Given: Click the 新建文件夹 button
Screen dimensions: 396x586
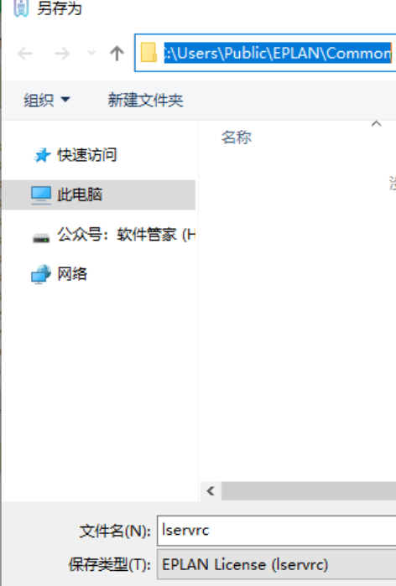Looking at the screenshot, I should 145,100.
